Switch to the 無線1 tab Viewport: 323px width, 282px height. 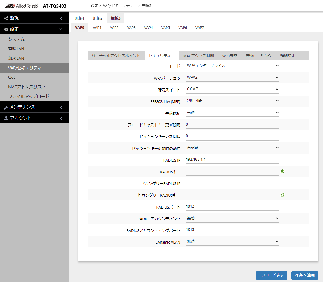coord(80,18)
